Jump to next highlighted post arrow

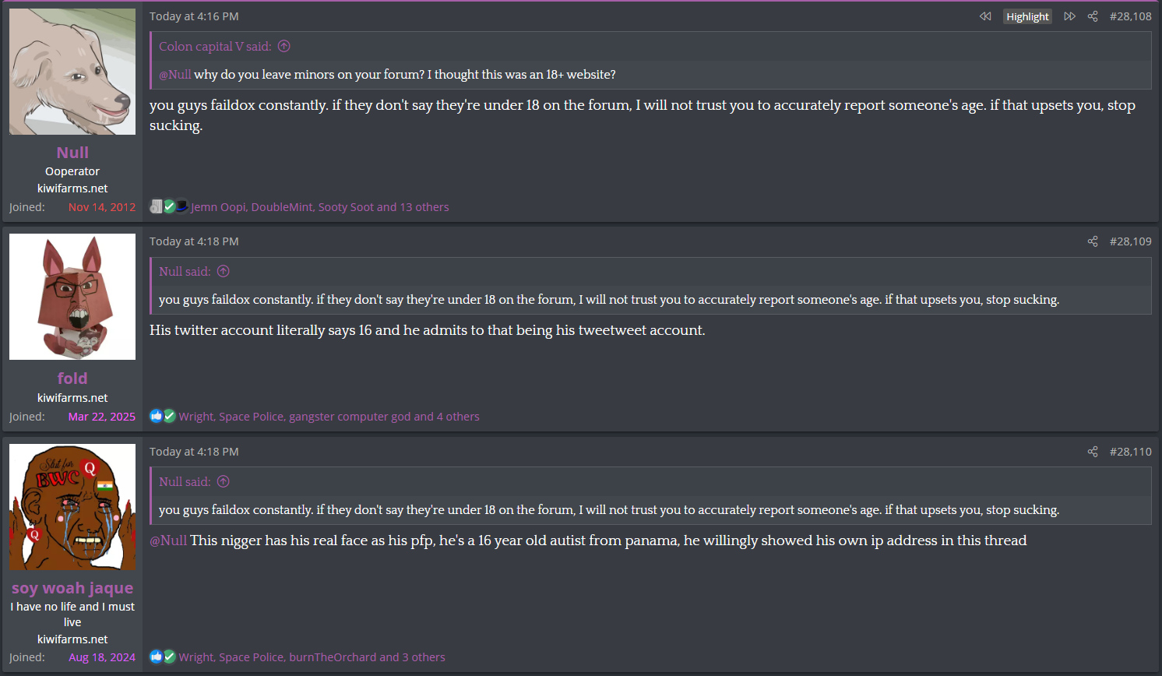[x=1069, y=16]
